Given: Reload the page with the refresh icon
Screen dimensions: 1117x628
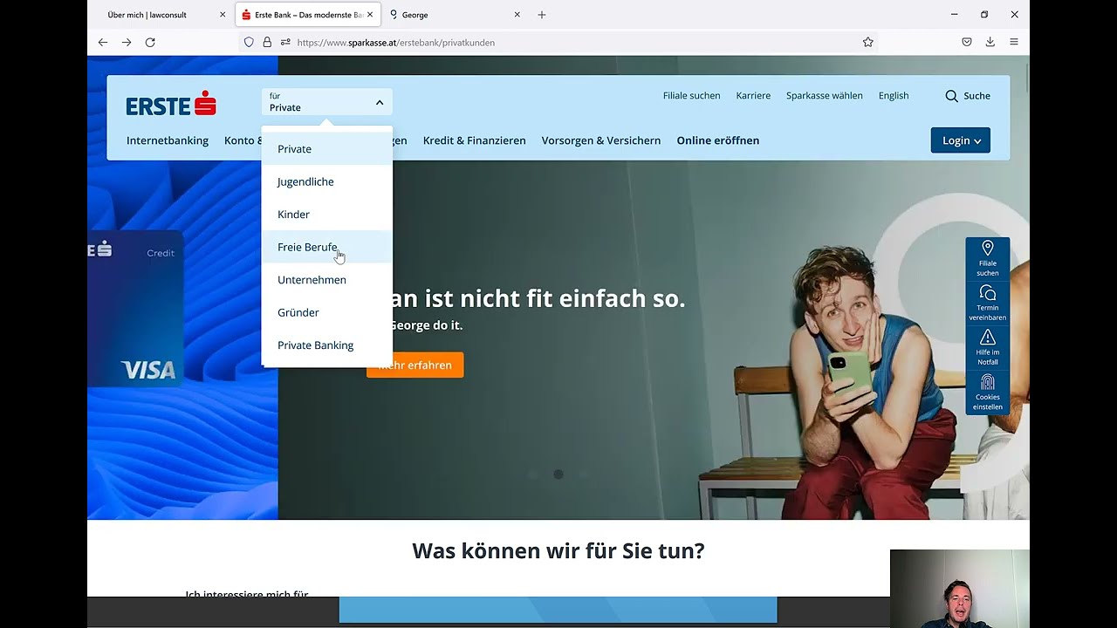Looking at the screenshot, I should [150, 42].
